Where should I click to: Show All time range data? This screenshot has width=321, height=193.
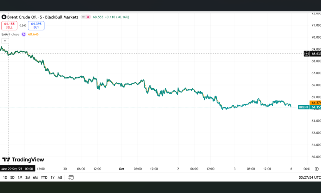(60, 177)
